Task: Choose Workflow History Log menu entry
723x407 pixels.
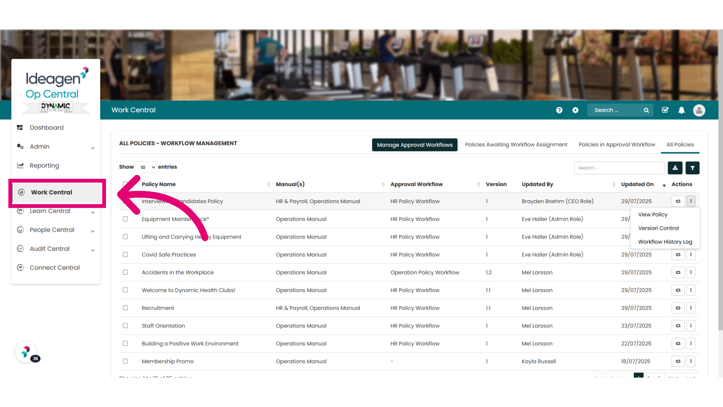Action: click(x=665, y=242)
